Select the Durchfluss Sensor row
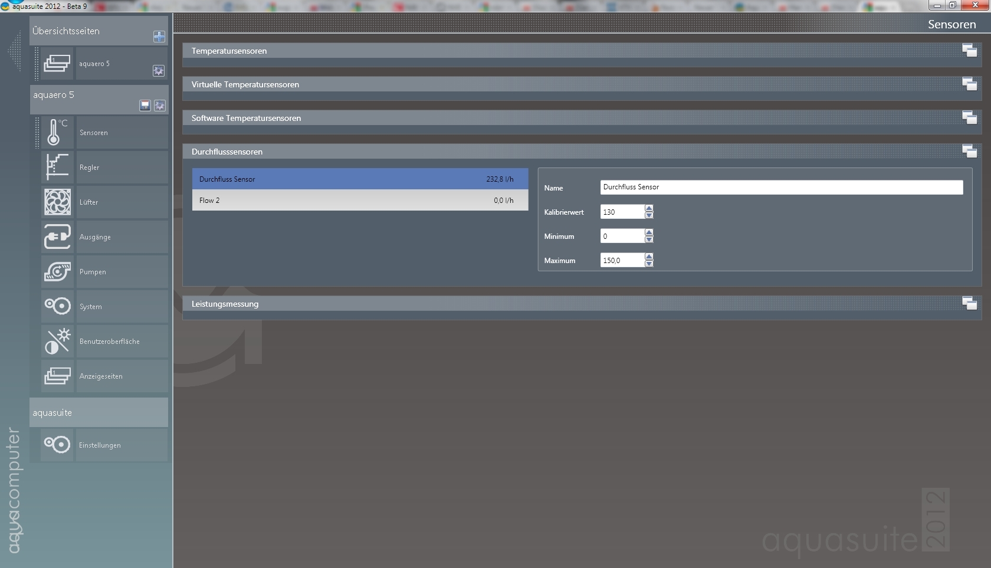The image size is (991, 568). coord(360,179)
